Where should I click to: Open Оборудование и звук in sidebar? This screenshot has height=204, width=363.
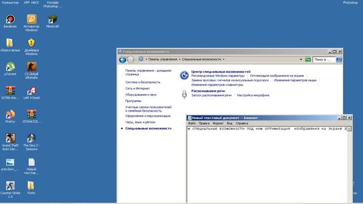141,95
